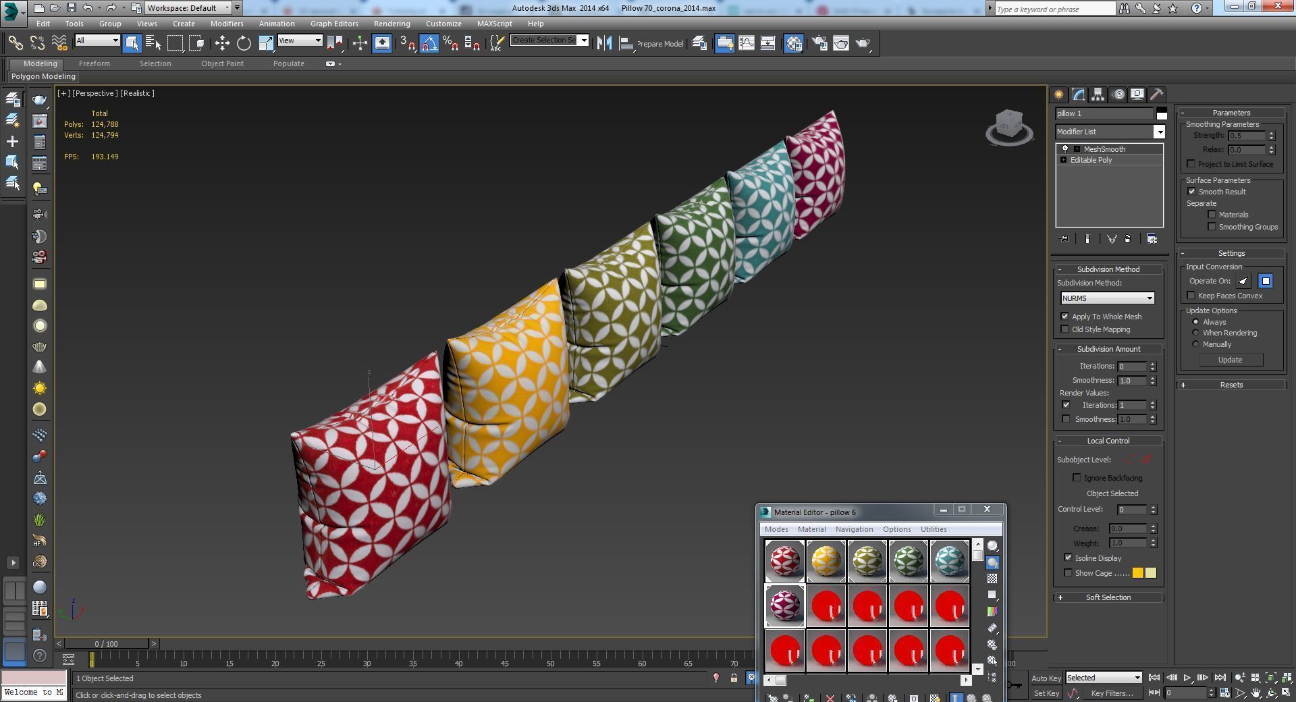Open the Utilities command panel tab

1156,94
